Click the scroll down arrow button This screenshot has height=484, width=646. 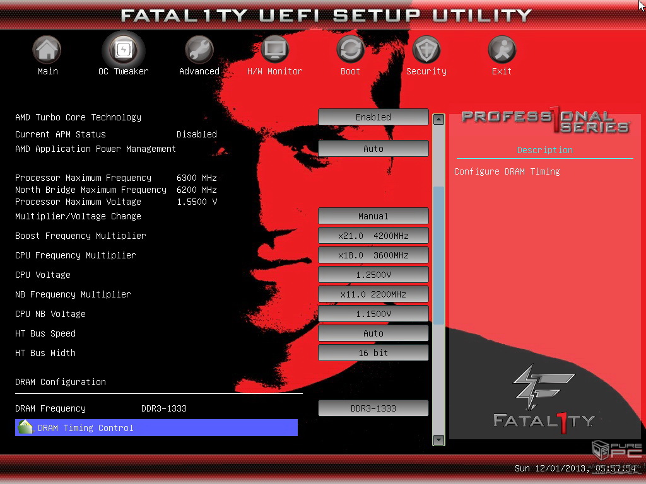coord(439,440)
